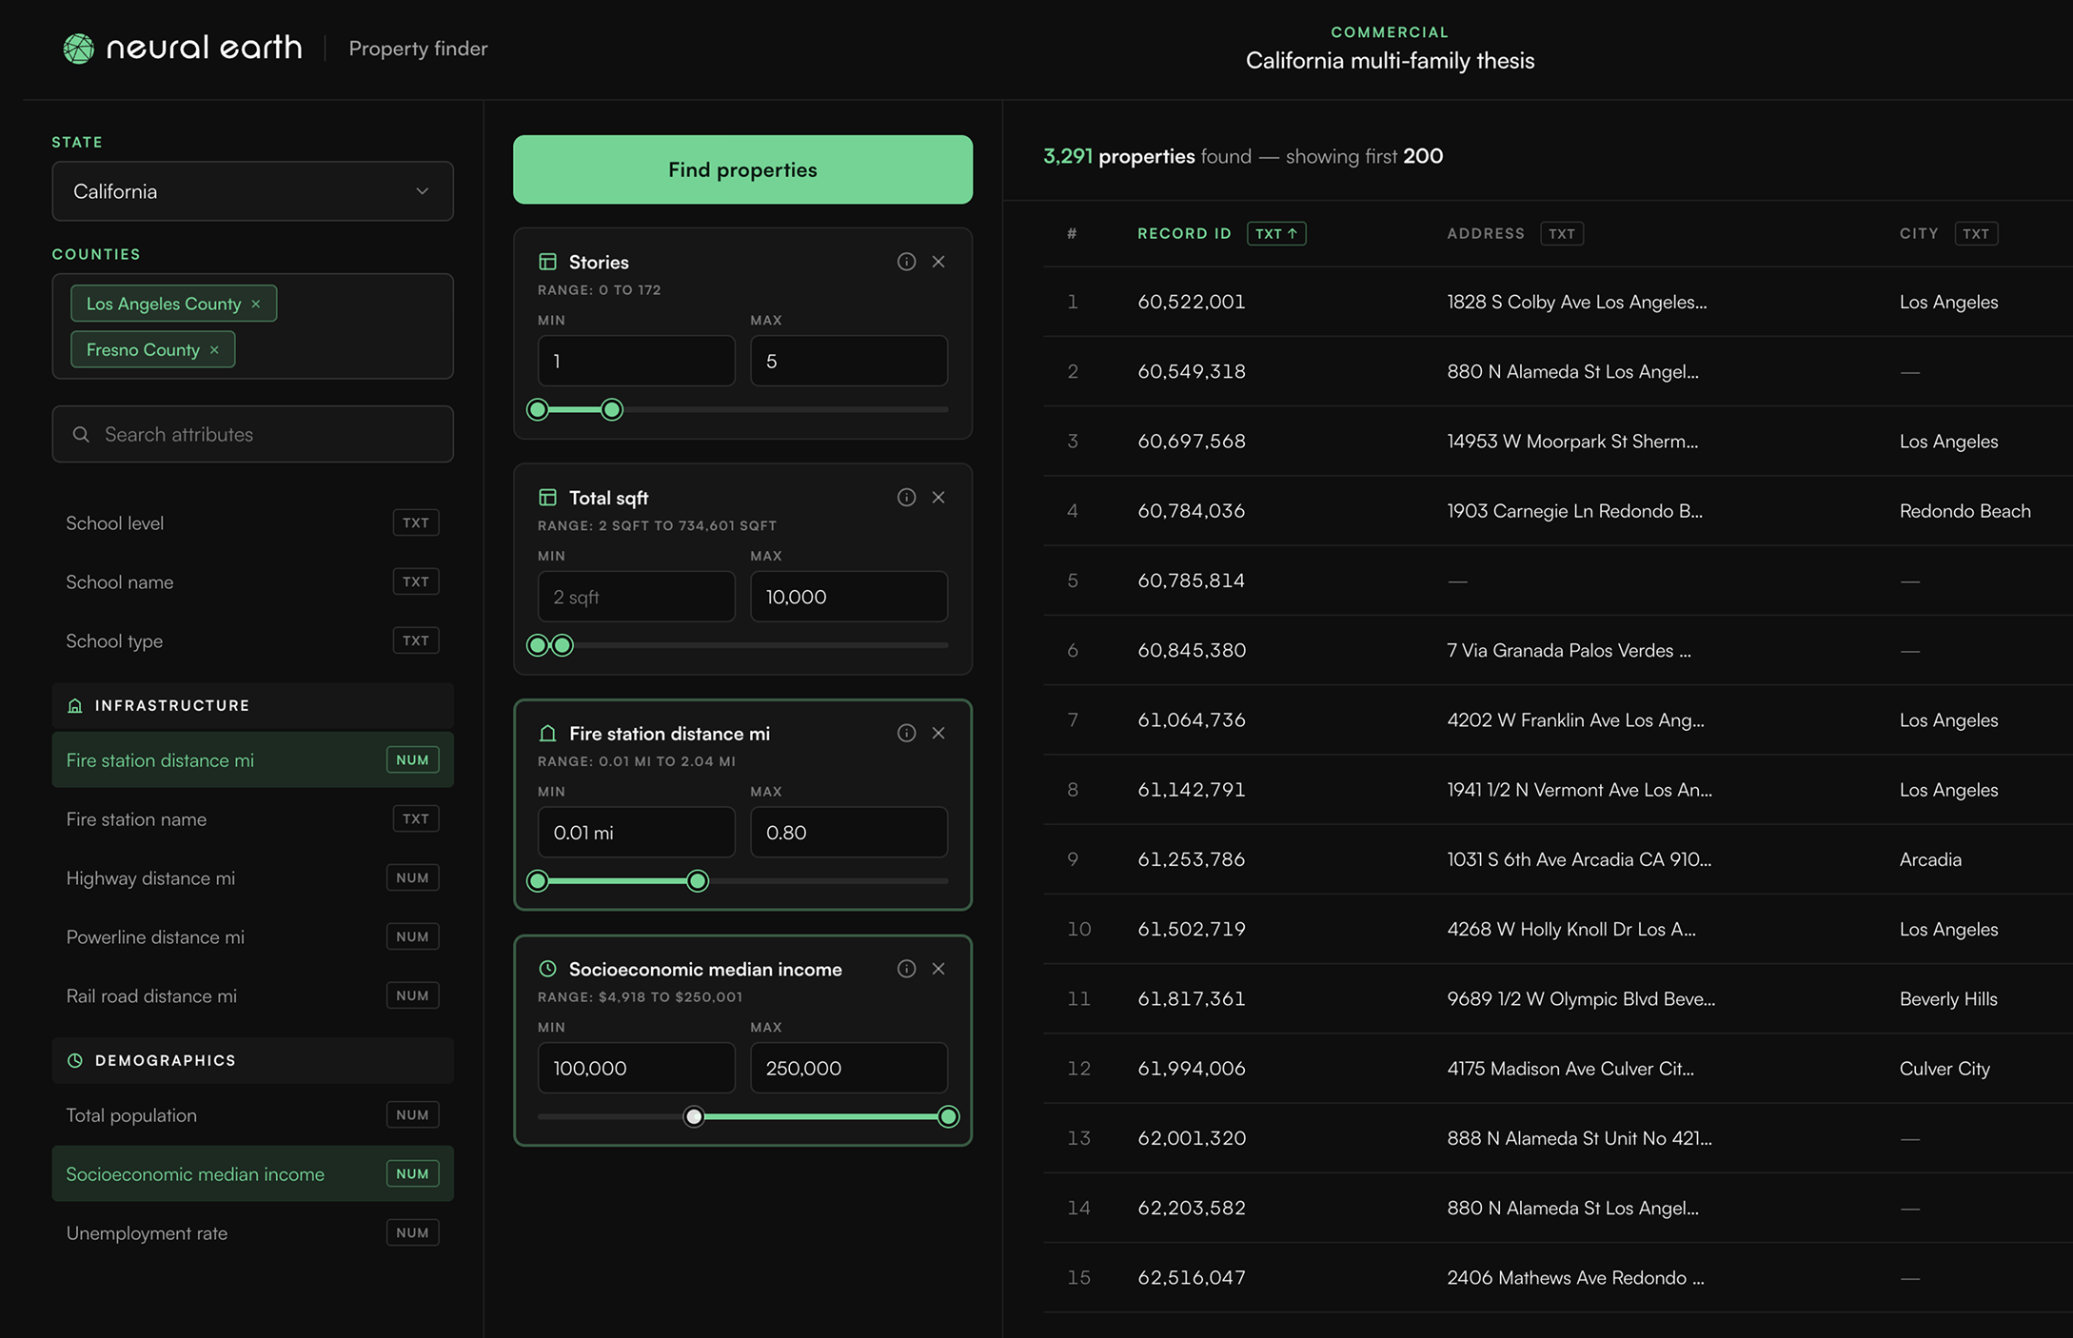Remove the Total sqft filter card

pos(938,498)
